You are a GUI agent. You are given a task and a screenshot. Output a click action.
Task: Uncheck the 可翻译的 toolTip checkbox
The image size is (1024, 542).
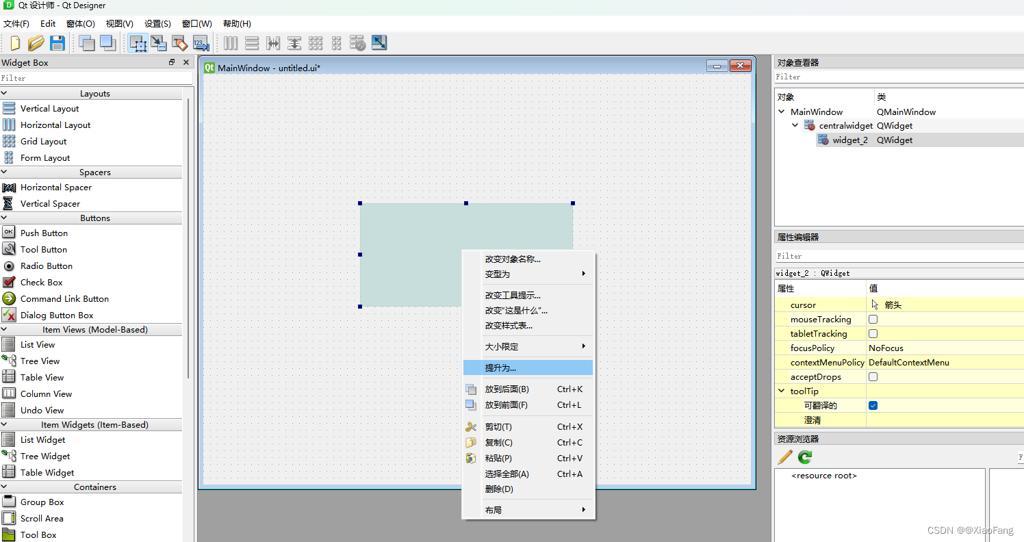click(873, 405)
